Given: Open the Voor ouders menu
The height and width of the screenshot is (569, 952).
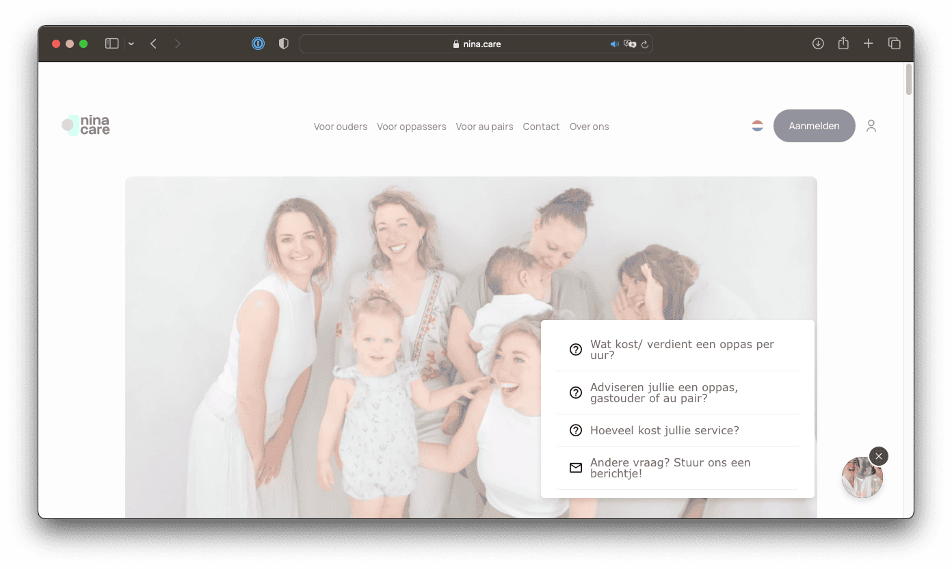Looking at the screenshot, I should pyautogui.click(x=341, y=127).
